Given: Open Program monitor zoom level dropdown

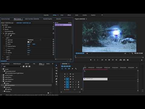Looking at the screenshot, I should tap(89, 53).
